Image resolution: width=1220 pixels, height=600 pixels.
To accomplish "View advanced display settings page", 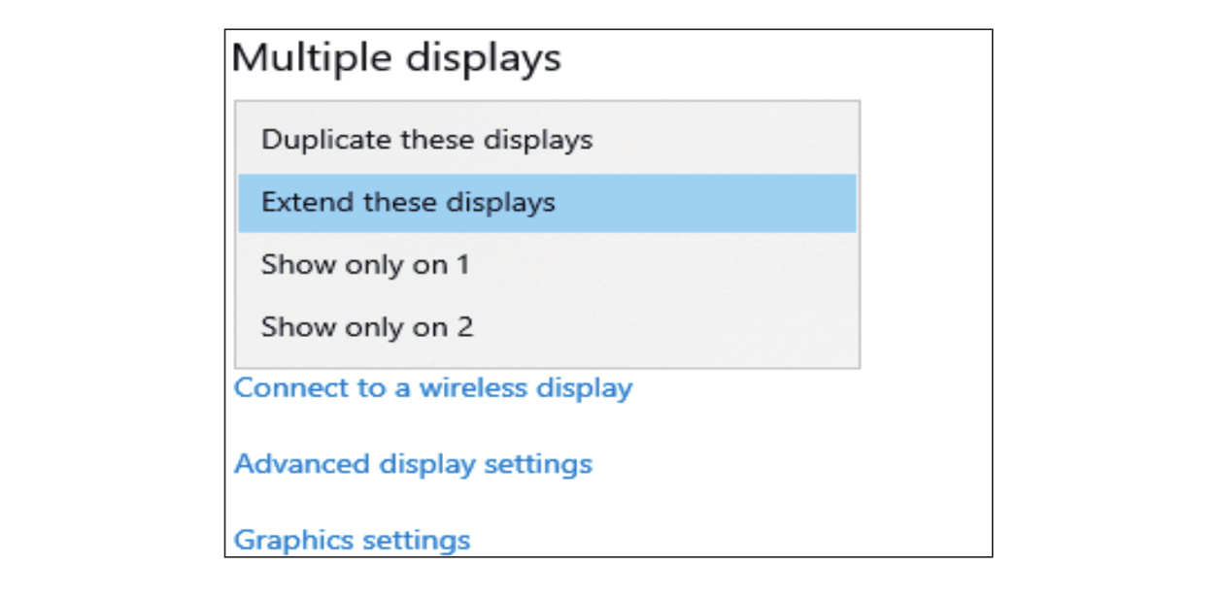I will (413, 464).
